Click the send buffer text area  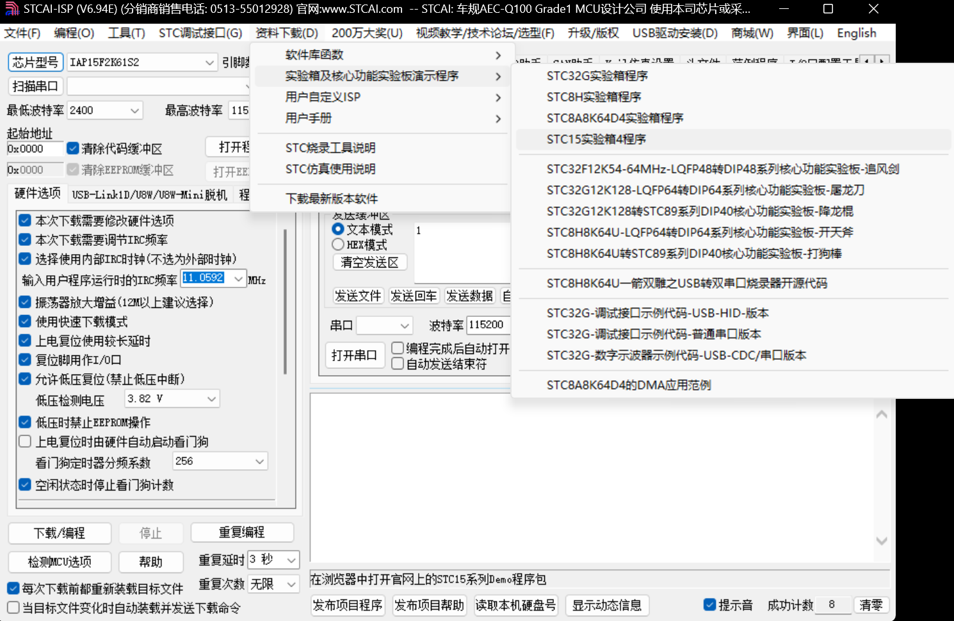point(462,252)
